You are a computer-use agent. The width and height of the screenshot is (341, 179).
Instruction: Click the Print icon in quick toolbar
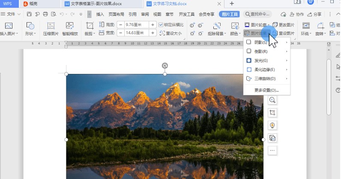(45, 14)
